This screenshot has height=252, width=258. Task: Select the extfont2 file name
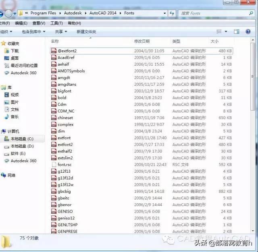click(65, 145)
